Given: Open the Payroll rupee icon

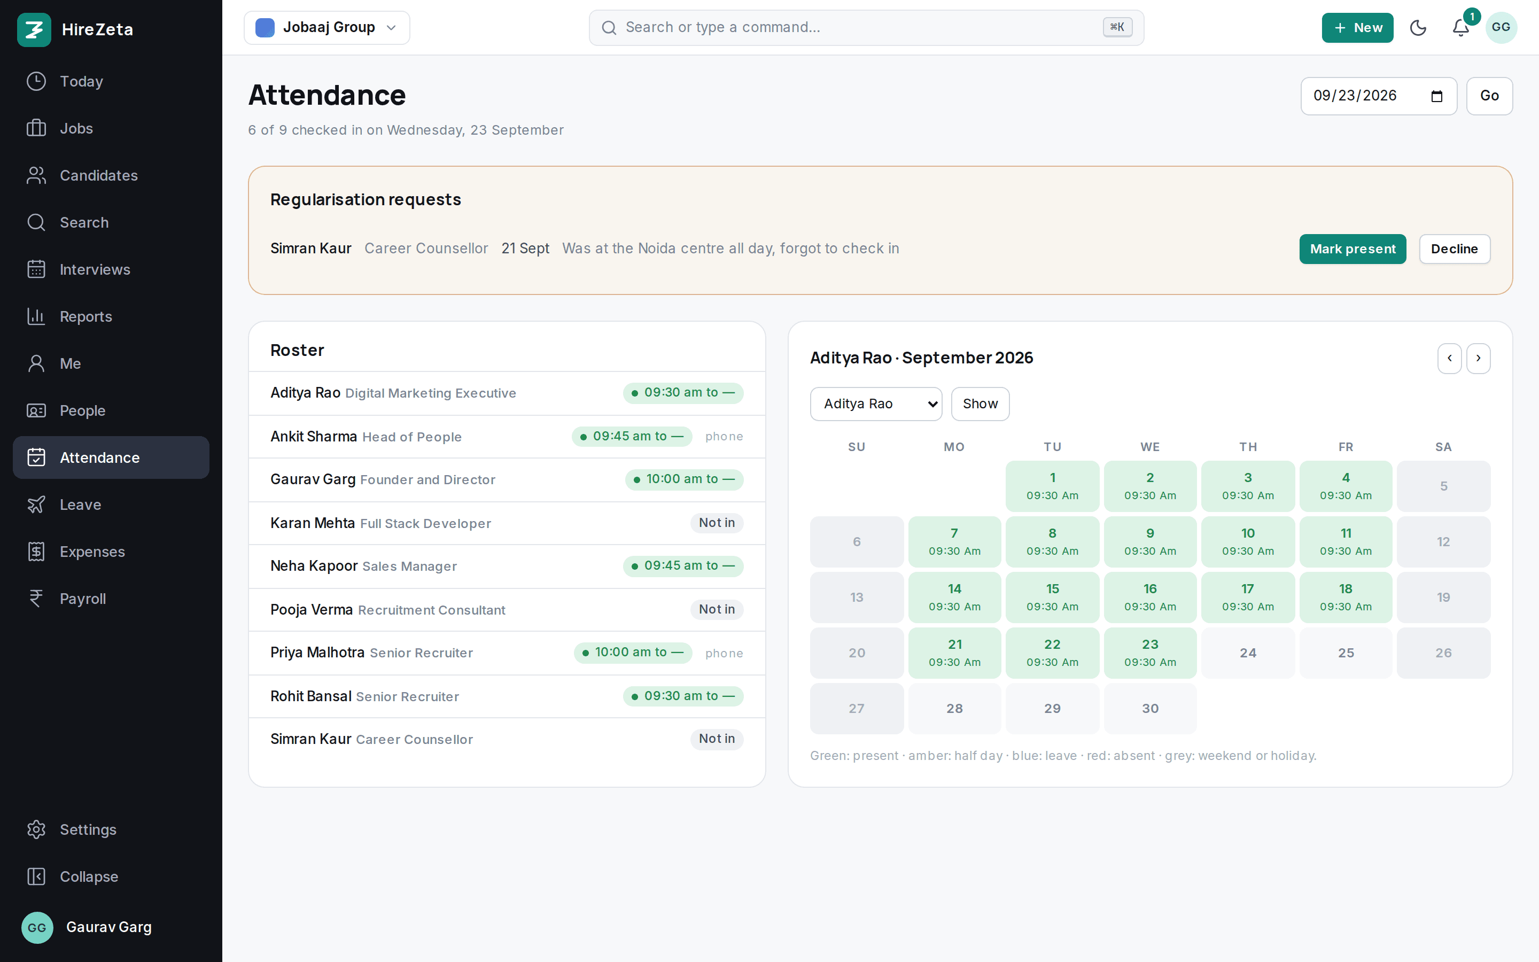Looking at the screenshot, I should coord(36,599).
